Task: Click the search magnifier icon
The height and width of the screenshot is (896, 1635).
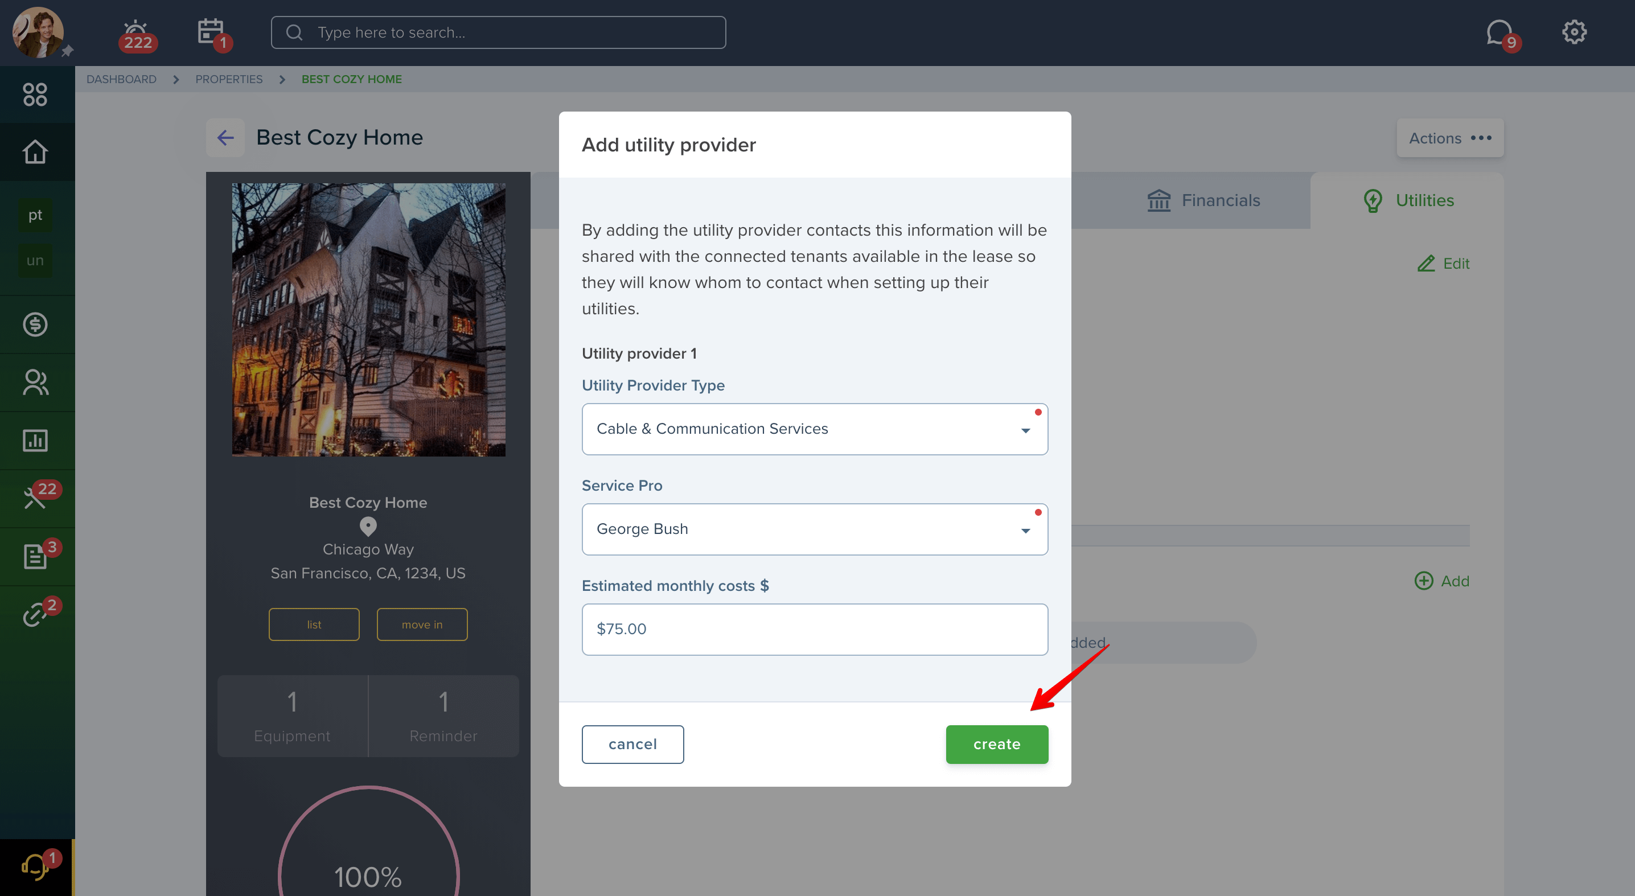Action: pos(294,32)
